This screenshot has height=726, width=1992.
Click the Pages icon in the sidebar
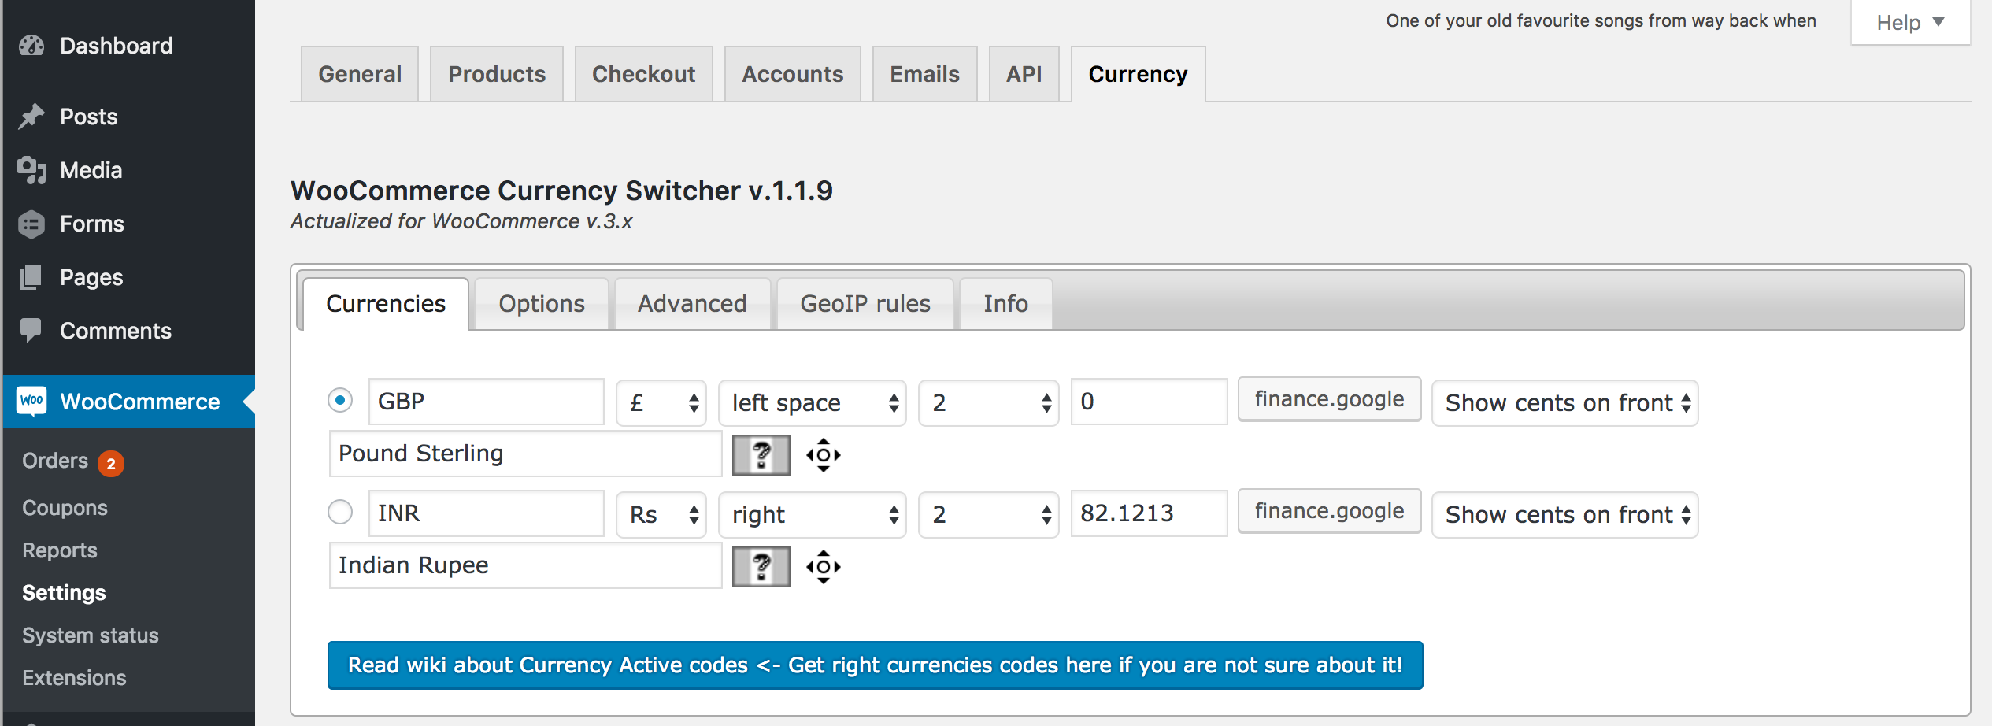31,277
